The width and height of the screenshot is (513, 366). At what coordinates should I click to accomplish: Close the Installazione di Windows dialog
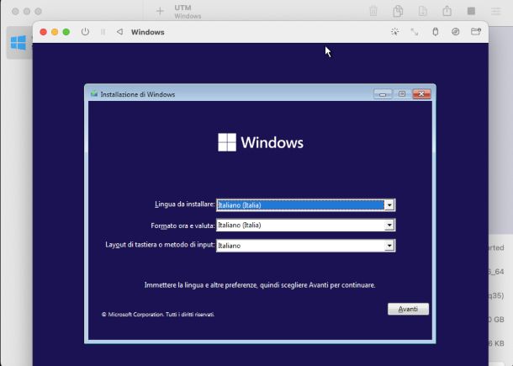click(420, 94)
